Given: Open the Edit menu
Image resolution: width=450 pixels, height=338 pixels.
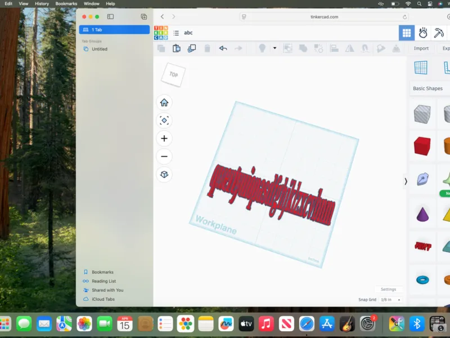Looking at the screenshot, I should click(x=8, y=4).
